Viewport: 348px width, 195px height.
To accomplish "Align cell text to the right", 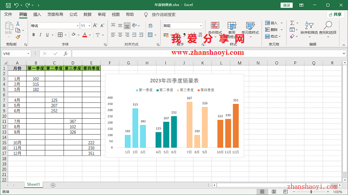I will [127, 35].
